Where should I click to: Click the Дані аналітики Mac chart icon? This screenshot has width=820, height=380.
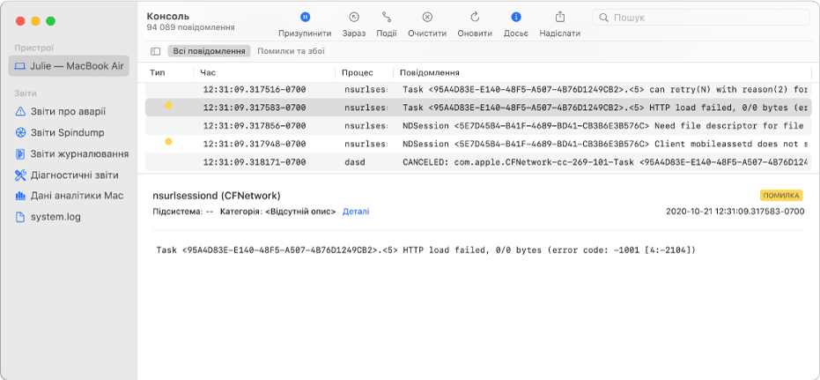(20, 196)
